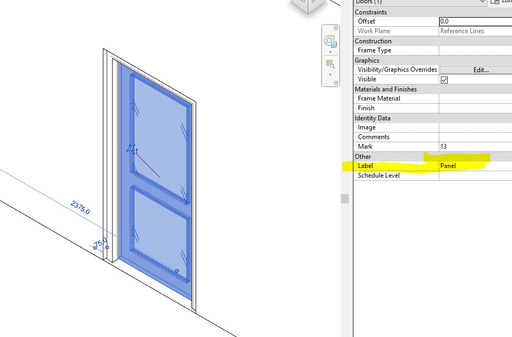
Task: Select the Frame Type construction field
Action: pos(473,50)
